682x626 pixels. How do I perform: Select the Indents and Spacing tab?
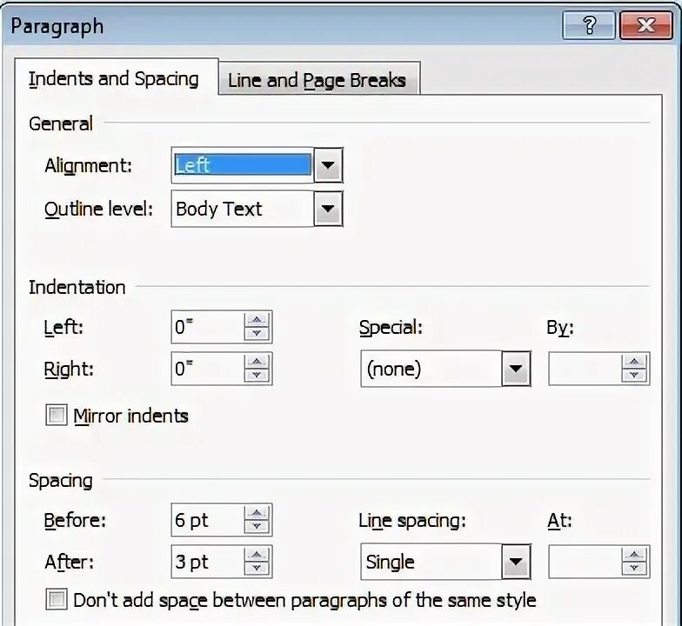point(114,78)
